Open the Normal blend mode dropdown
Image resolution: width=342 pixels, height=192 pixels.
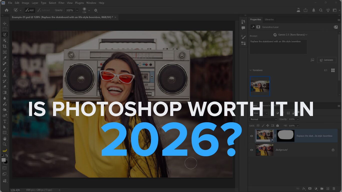coord(263,119)
